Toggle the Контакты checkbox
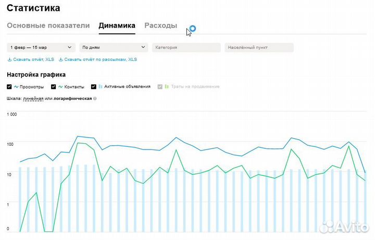Image resolution: width=375 pixels, height=240 pixels. coord(54,86)
